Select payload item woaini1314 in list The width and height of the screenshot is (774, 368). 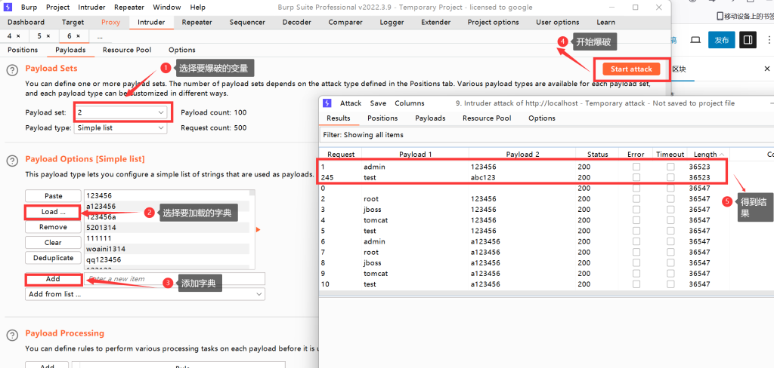click(x=167, y=249)
